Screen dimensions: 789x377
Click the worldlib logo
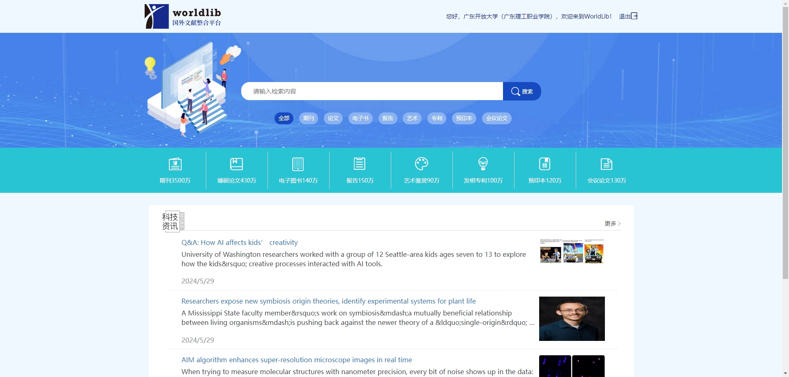pyautogui.click(x=183, y=16)
